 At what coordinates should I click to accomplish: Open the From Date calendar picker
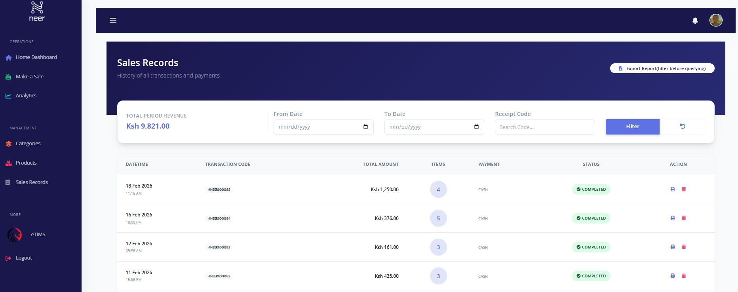[365, 127]
